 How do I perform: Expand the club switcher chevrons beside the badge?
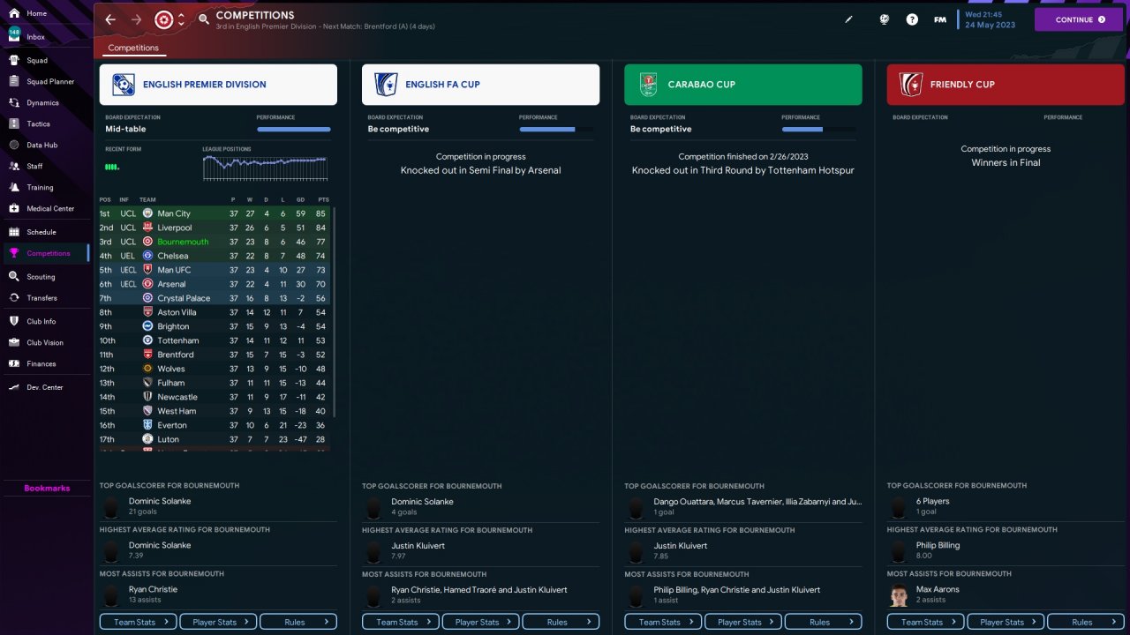point(181,19)
